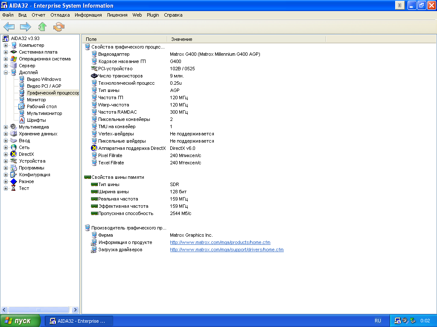Open the Отчет menu
437x327 pixels.
(x=38, y=15)
